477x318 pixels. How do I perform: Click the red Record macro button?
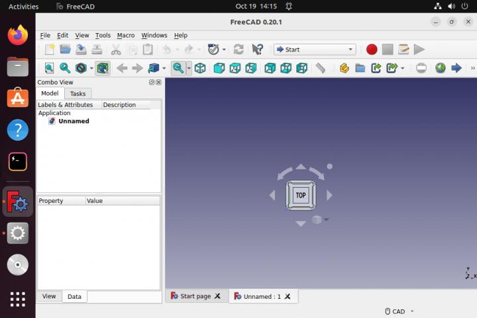tap(372, 50)
